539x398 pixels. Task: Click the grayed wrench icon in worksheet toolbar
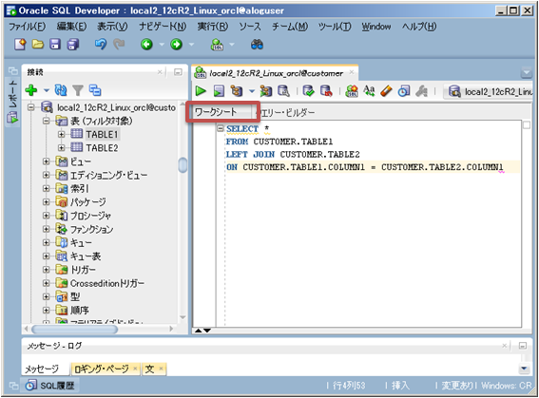(x=421, y=91)
